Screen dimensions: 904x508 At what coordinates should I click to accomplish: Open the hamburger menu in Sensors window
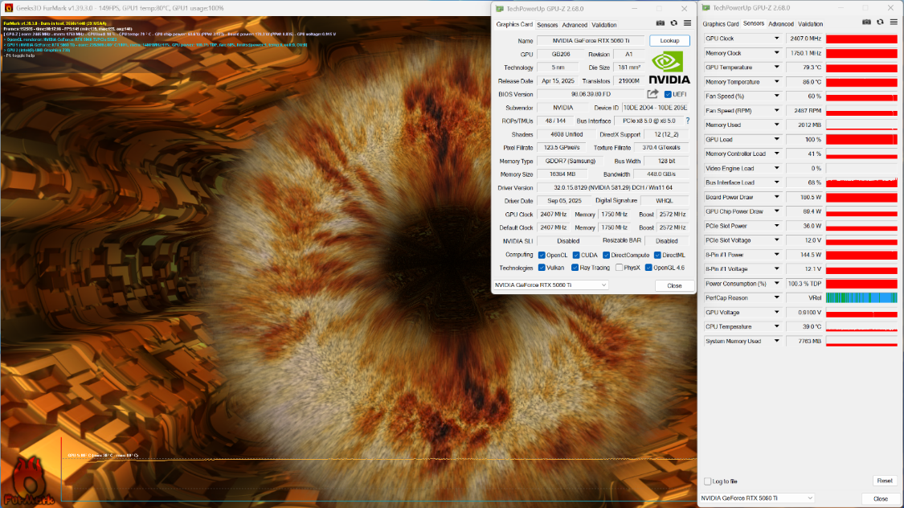(x=894, y=22)
